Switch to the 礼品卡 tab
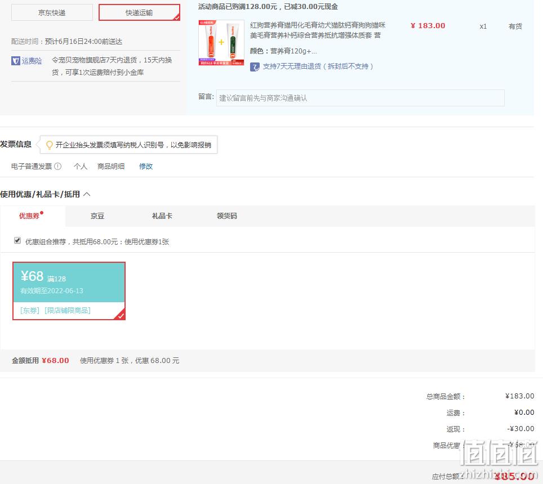Screen dimensions: 543x484 162,216
